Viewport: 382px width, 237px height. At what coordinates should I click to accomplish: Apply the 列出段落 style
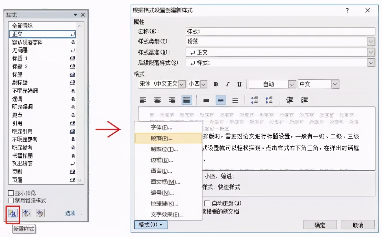[x=42, y=164]
